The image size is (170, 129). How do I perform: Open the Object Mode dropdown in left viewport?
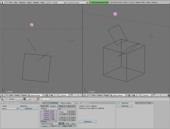(x=36, y=95)
